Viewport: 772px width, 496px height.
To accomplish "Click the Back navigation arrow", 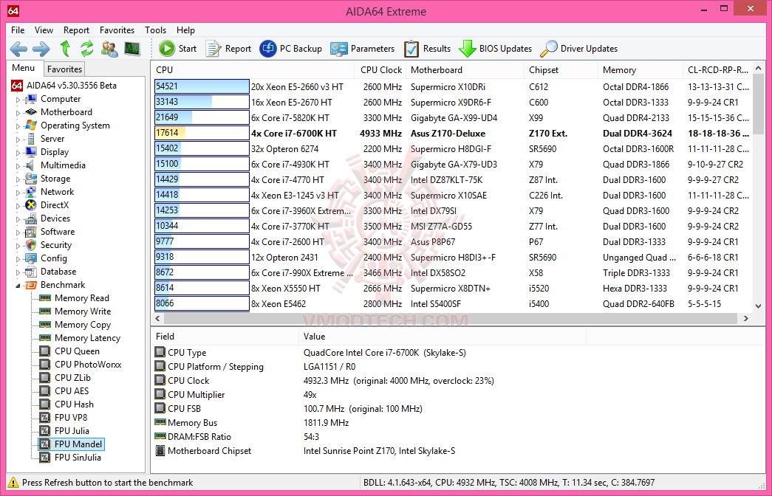I will (x=18, y=49).
